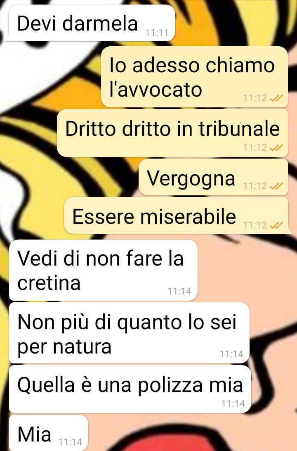This screenshot has height=451, width=297.
Task: Click the 11:14 timestamp on 'per natura' message
Action: click(x=231, y=354)
